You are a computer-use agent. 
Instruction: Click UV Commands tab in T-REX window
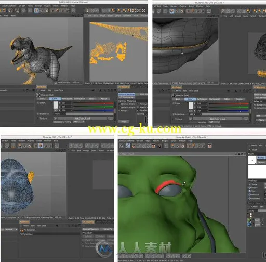pyautogui.click(x=126, y=97)
